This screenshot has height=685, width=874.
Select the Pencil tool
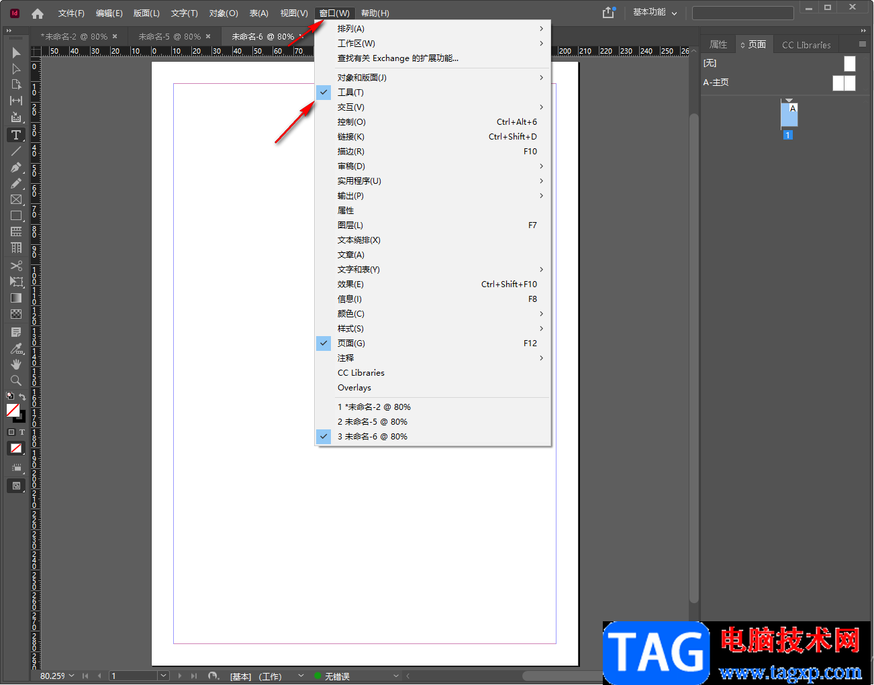click(x=16, y=183)
